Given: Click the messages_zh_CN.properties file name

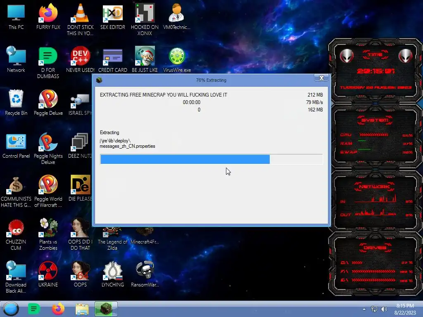Looking at the screenshot, I should point(127,146).
